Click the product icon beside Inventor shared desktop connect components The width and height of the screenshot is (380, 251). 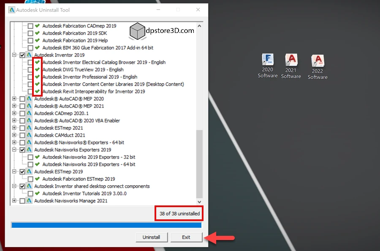coord(29,186)
